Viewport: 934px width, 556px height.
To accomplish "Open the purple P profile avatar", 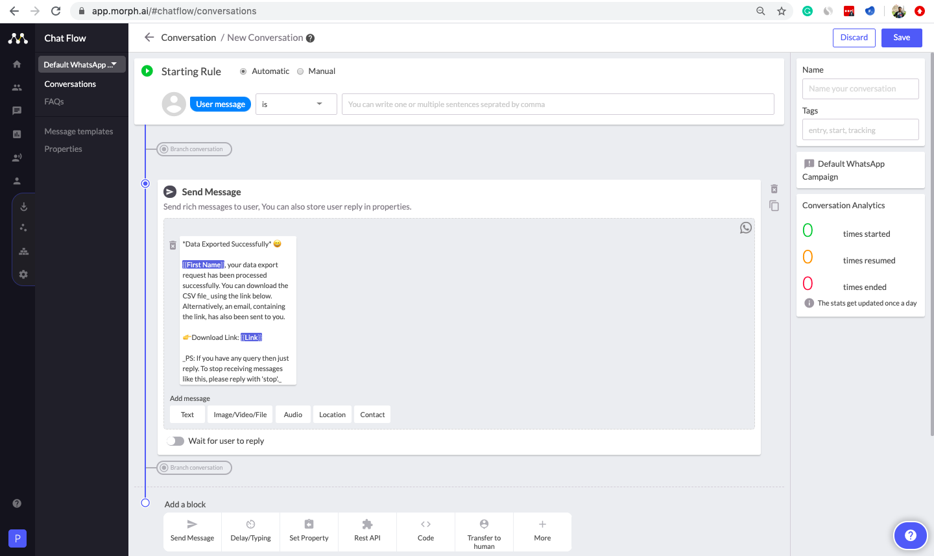I will coord(18,538).
